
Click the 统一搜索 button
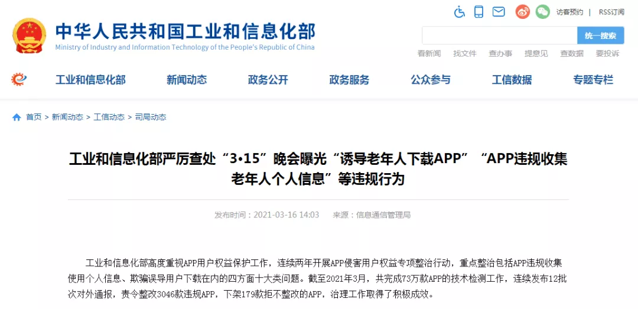click(601, 35)
